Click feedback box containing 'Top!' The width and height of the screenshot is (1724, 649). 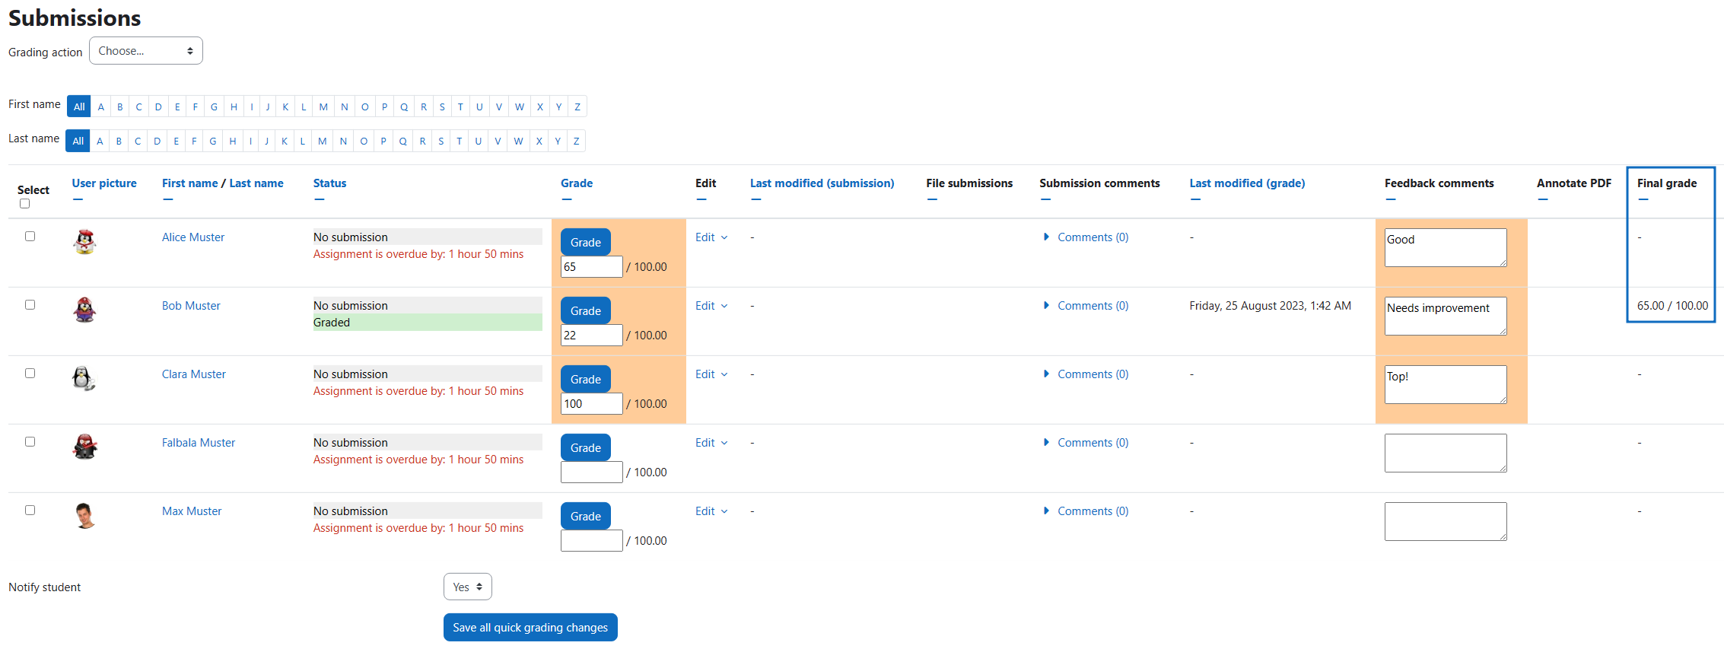click(x=1446, y=384)
